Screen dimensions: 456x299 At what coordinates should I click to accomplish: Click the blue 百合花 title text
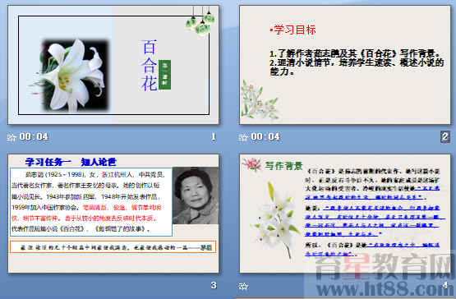click(x=150, y=65)
